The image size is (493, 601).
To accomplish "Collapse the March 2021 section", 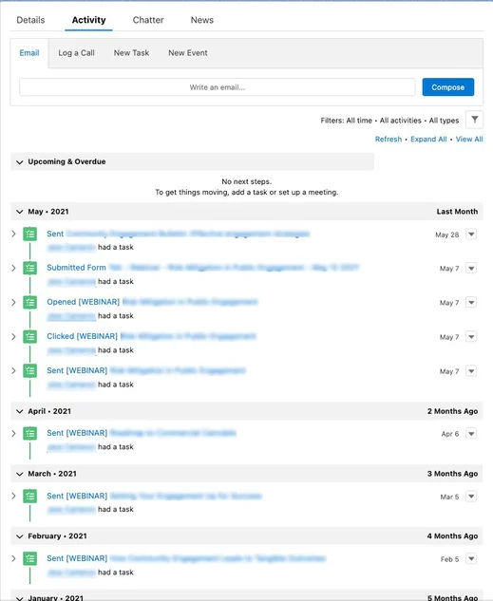I will point(20,474).
